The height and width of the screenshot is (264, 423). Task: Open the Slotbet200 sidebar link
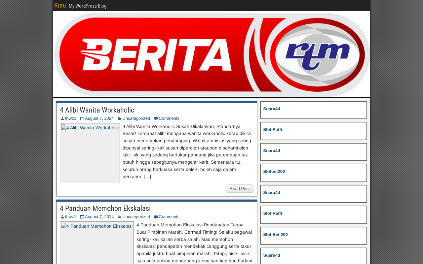pos(274,172)
